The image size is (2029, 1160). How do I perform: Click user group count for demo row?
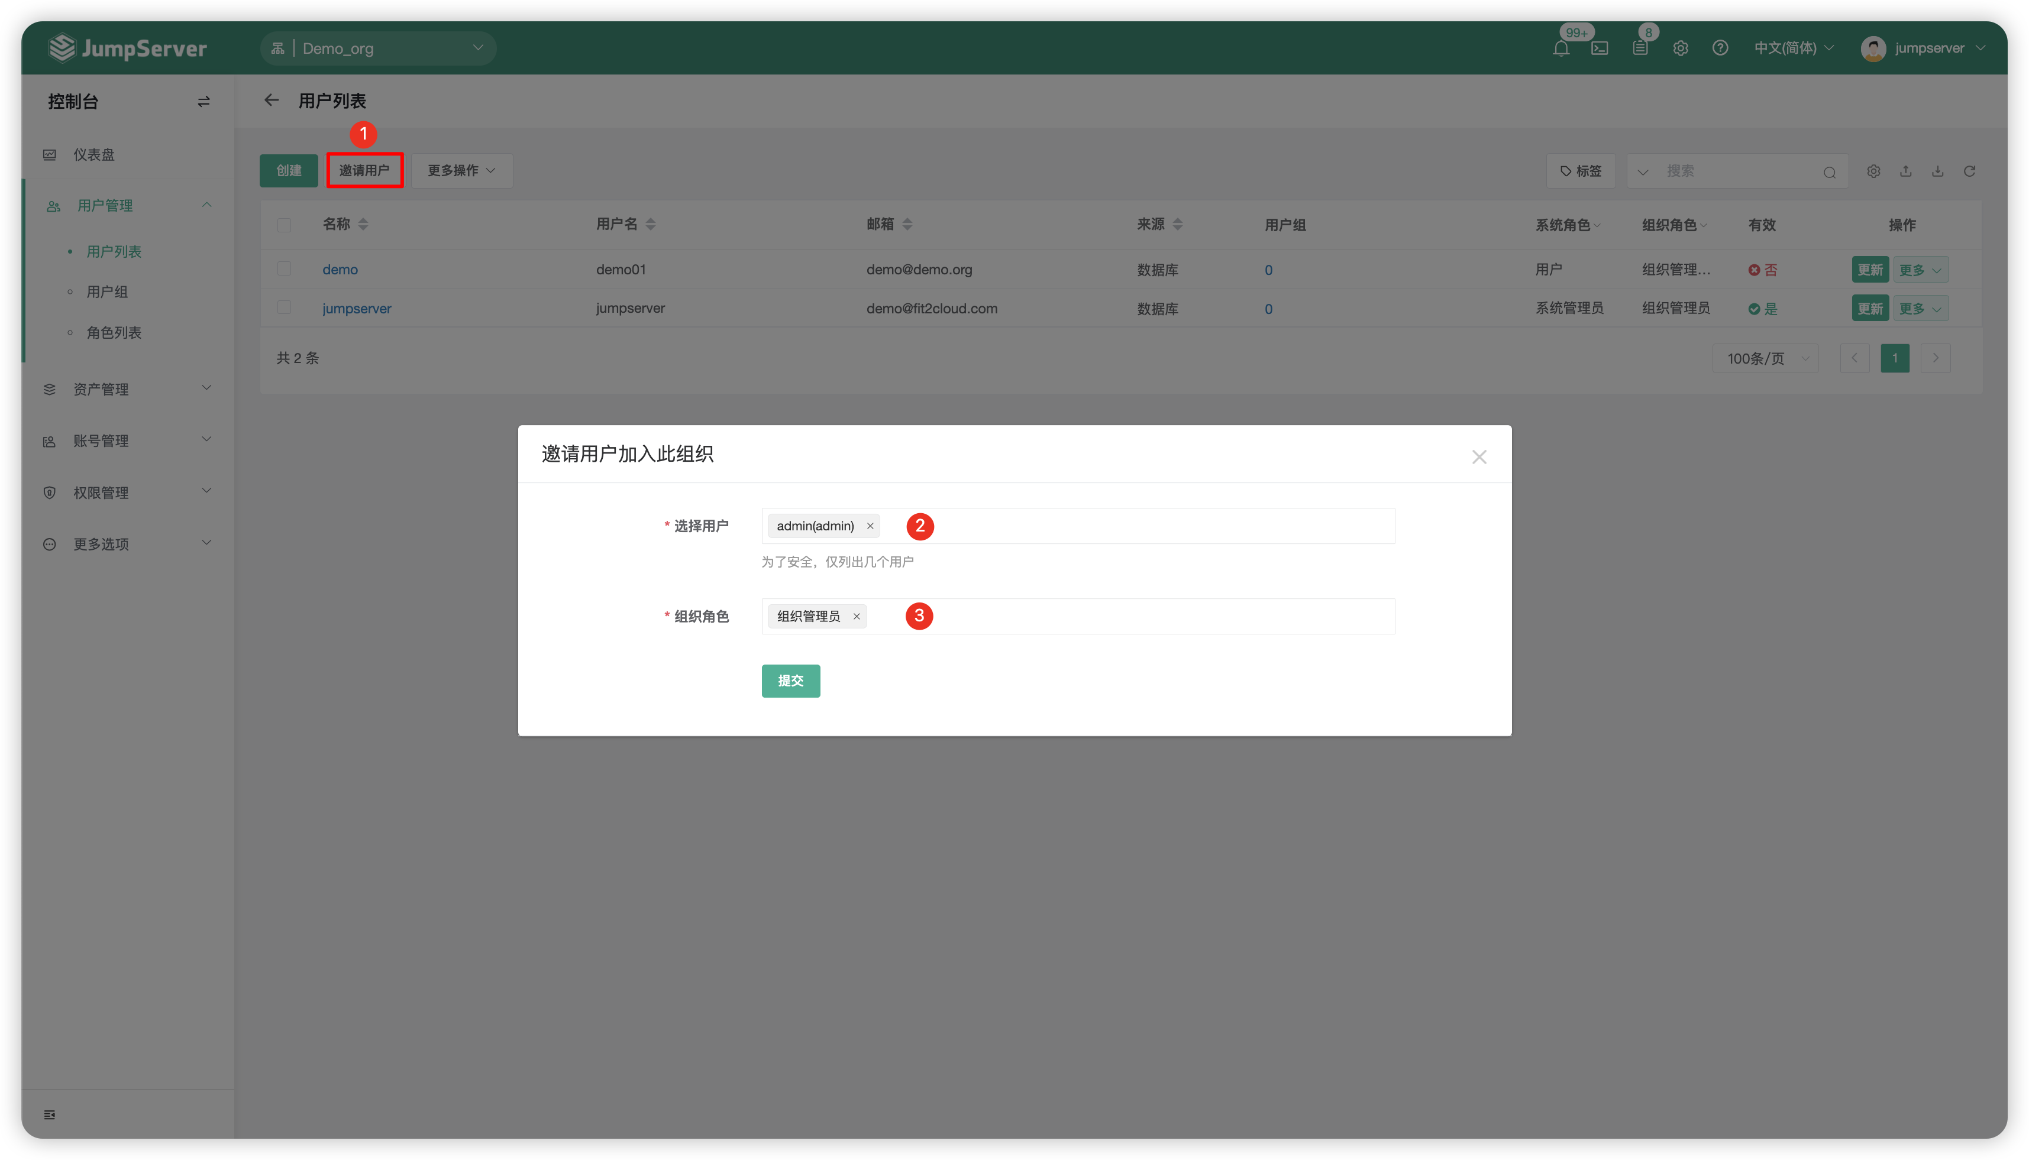[x=1269, y=270]
